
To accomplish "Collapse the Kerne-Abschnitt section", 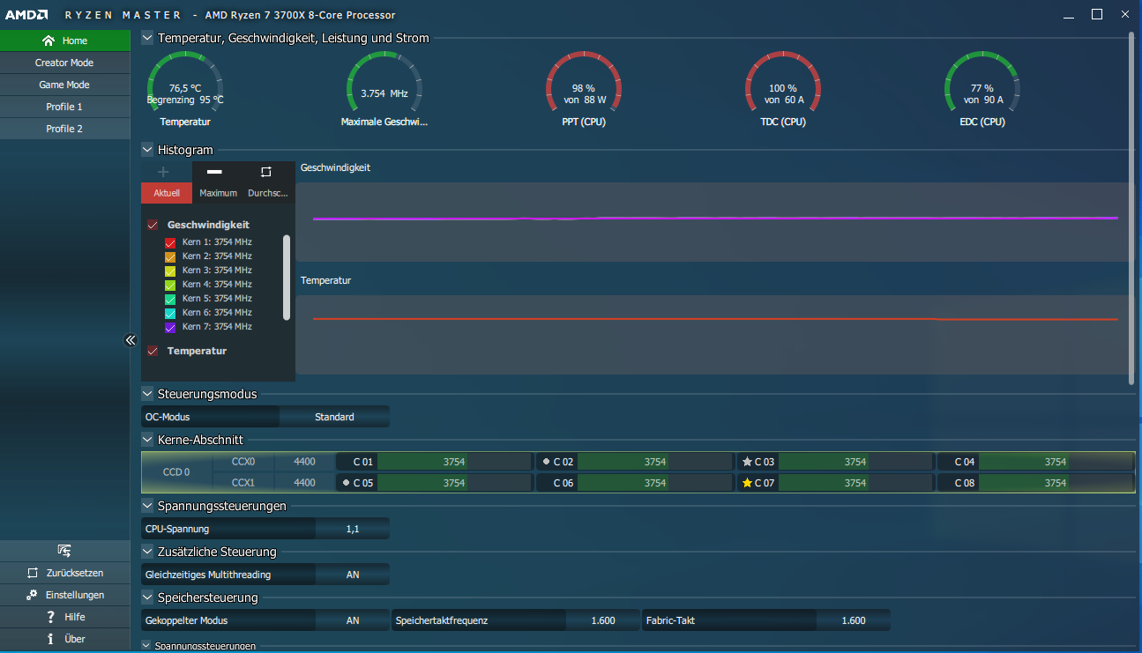I will coord(147,439).
